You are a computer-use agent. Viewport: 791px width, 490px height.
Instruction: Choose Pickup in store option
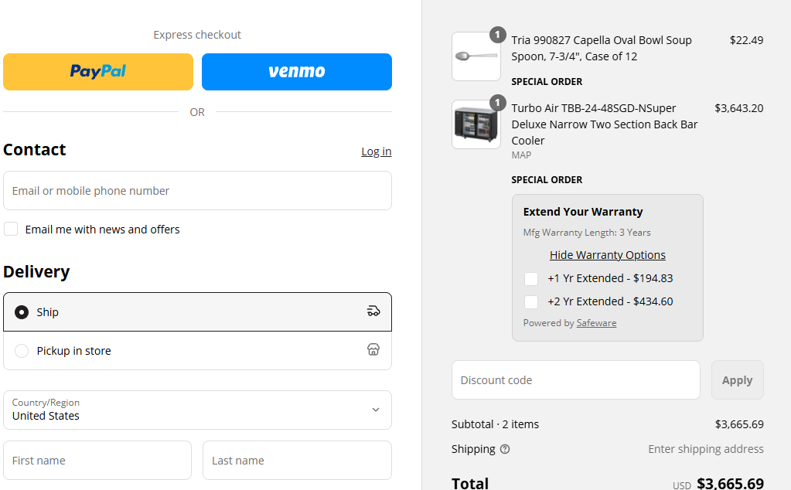(x=197, y=350)
